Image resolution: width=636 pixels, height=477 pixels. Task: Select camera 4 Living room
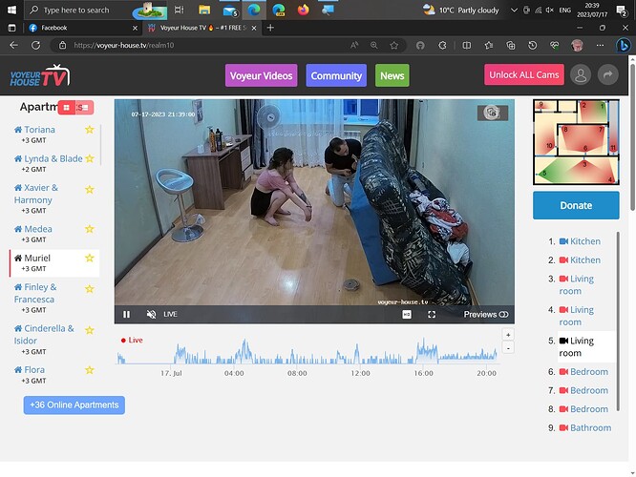point(577,316)
